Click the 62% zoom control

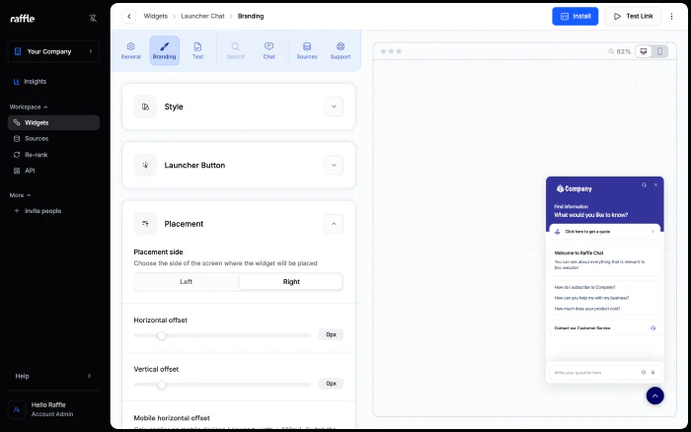(x=620, y=51)
